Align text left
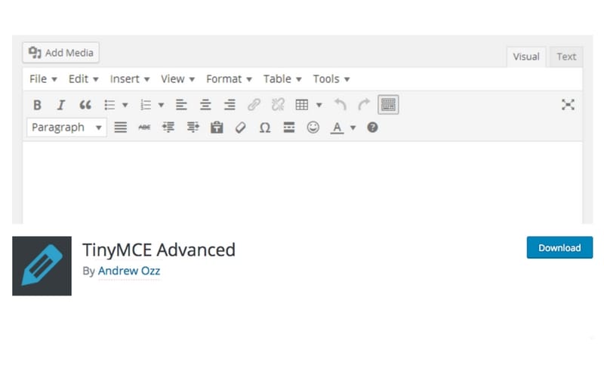This screenshot has height=377, width=604. click(x=181, y=105)
